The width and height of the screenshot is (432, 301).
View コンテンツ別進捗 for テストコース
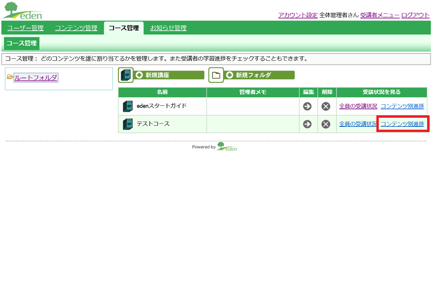click(x=402, y=124)
